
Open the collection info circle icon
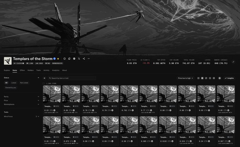coord(65,59)
